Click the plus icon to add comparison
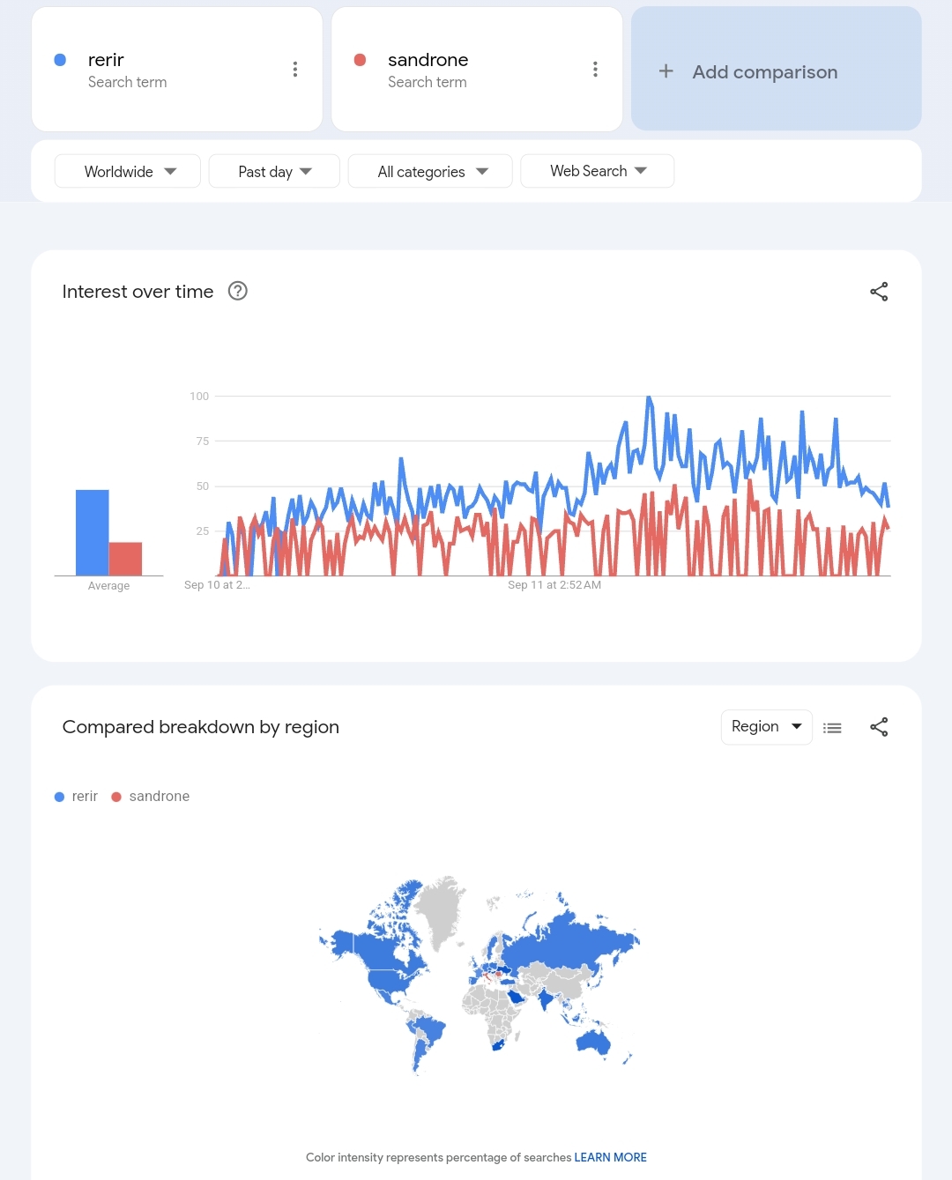 tap(666, 71)
